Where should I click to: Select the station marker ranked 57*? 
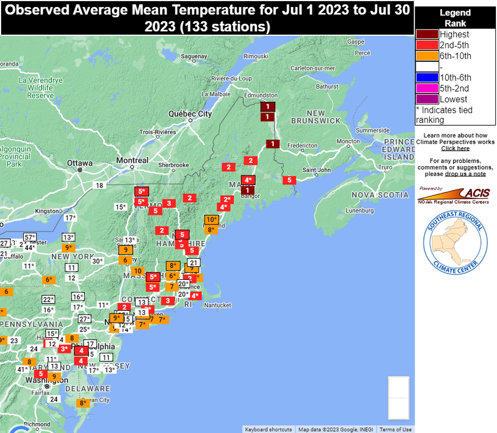(30, 237)
